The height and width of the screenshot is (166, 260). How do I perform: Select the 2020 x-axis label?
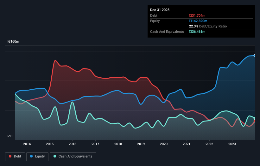[164, 144]
